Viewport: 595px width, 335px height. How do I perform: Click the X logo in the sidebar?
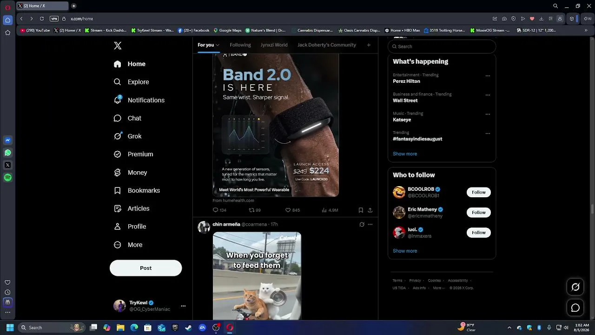(x=118, y=46)
